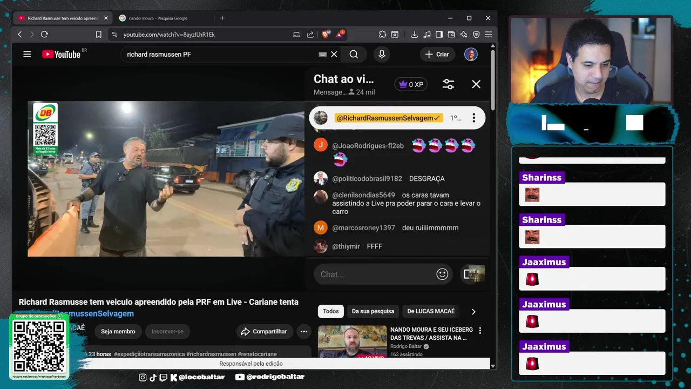Screen dimensions: 691x389
Task: Open more video actions three-dot menu
Action: click(304, 331)
